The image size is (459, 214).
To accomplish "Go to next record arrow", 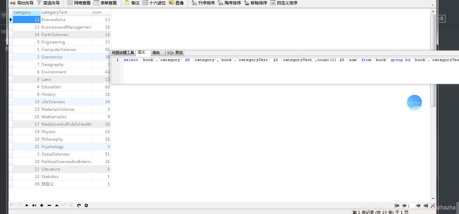I will click(27, 205).
